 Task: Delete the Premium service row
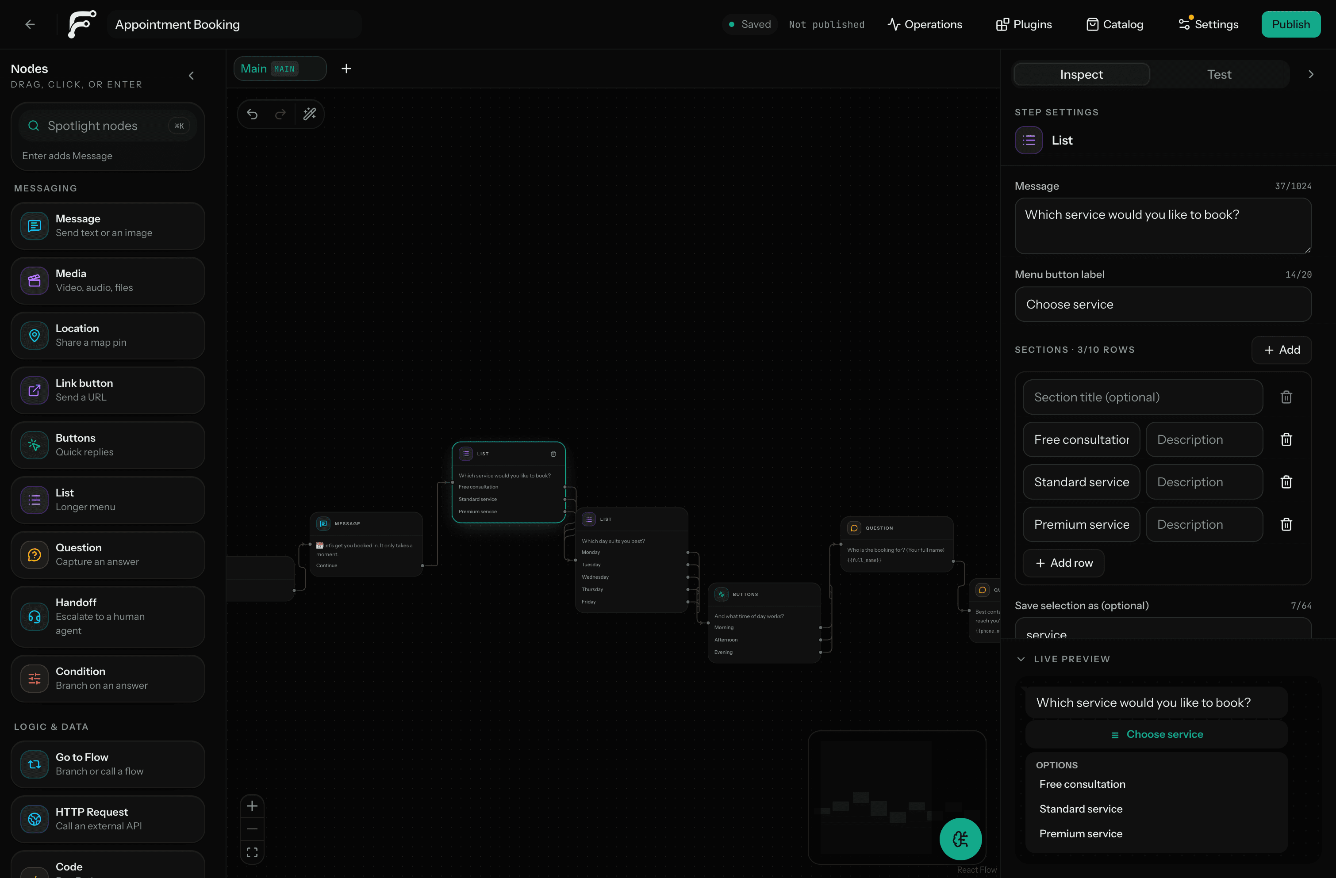click(x=1286, y=525)
